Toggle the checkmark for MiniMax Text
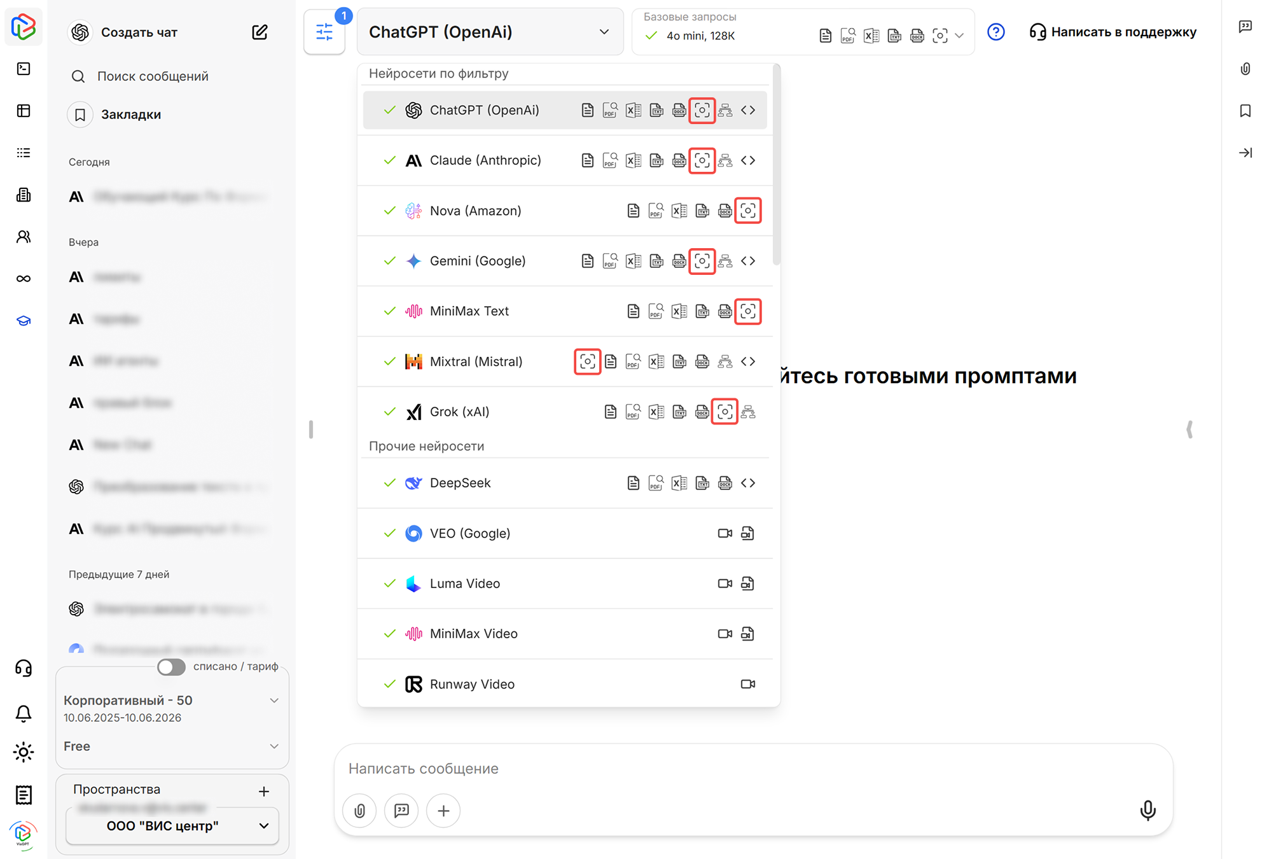 click(390, 311)
